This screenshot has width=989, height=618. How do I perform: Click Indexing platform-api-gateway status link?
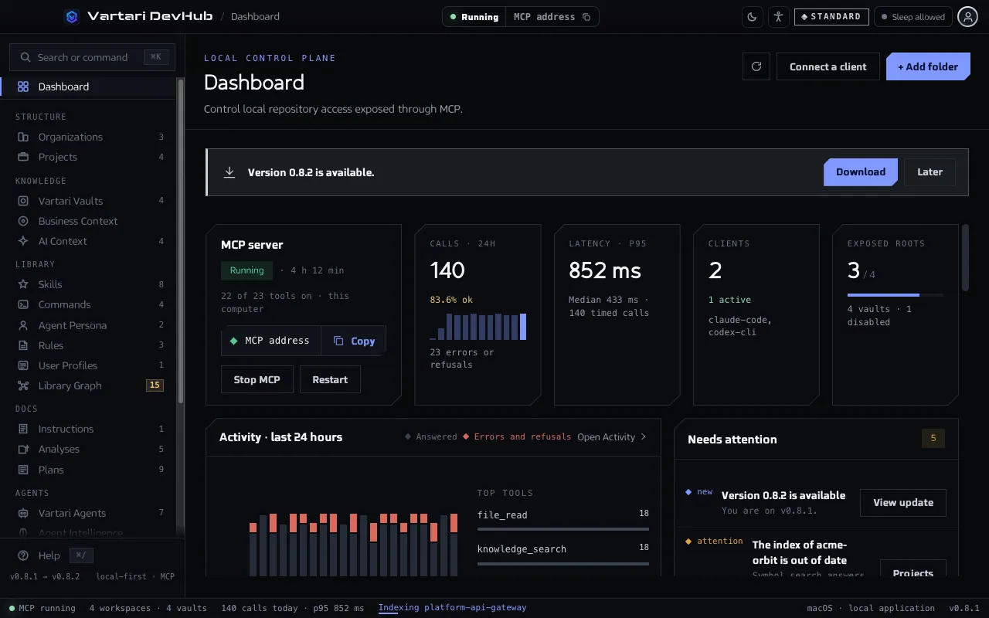point(452,608)
